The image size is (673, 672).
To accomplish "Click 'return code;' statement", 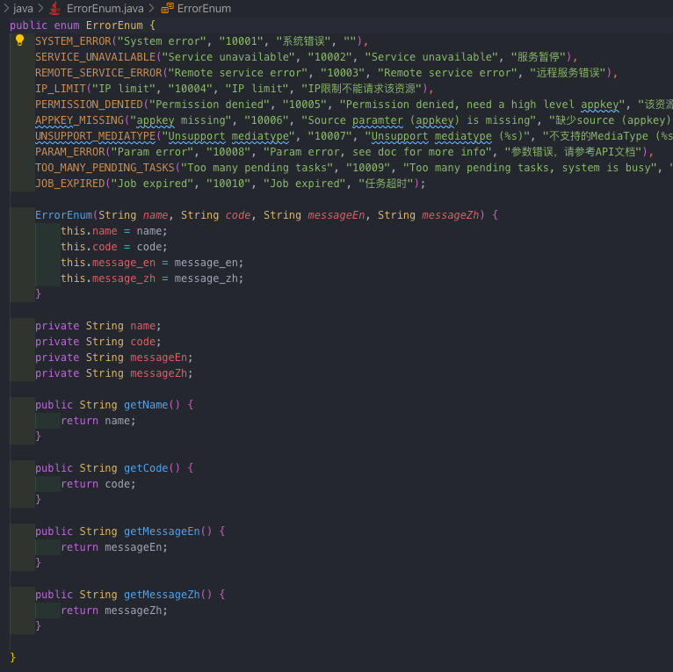I will tap(98, 484).
